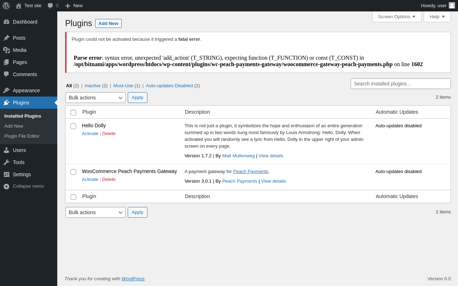Toggle select-all checkbox in table header
The height and width of the screenshot is (286, 458).
[x=73, y=113]
